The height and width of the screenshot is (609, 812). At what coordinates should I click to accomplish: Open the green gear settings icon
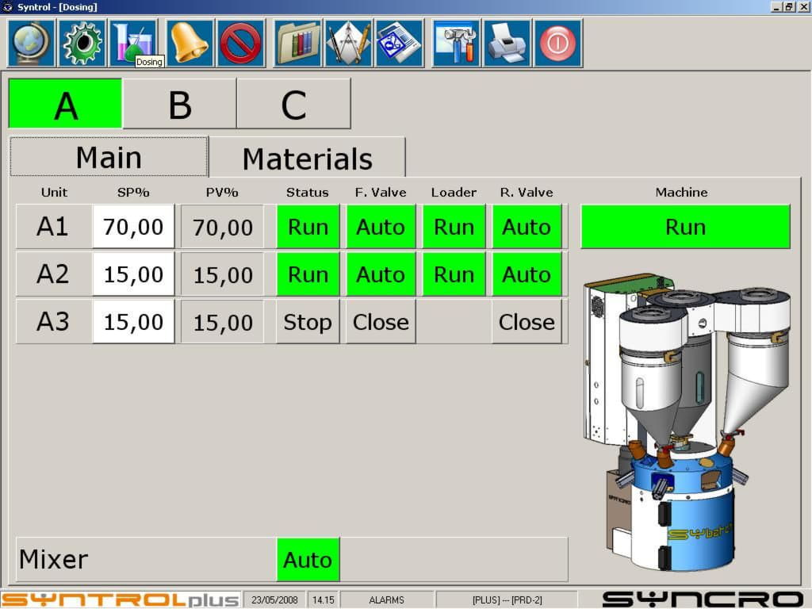click(x=82, y=43)
